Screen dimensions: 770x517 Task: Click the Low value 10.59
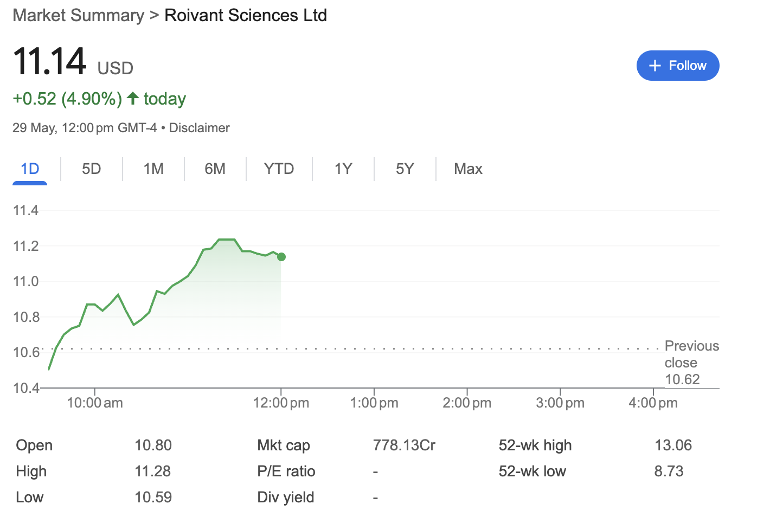coord(153,497)
